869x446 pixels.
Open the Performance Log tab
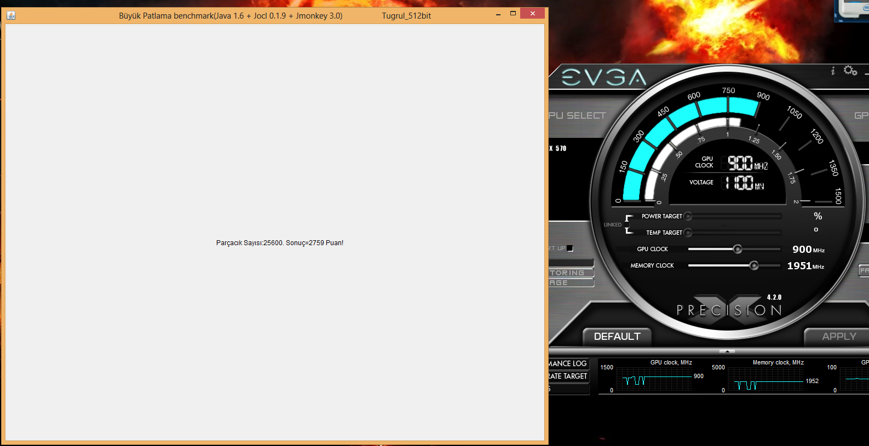(568, 363)
